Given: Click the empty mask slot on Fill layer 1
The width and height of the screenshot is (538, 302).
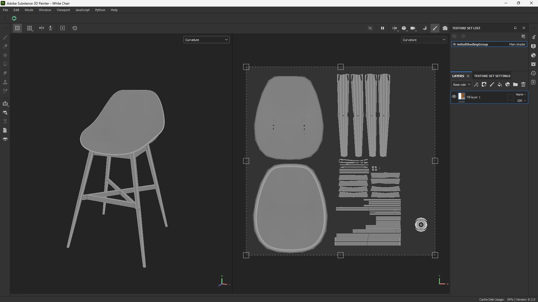Looking at the screenshot, I should (510, 97).
